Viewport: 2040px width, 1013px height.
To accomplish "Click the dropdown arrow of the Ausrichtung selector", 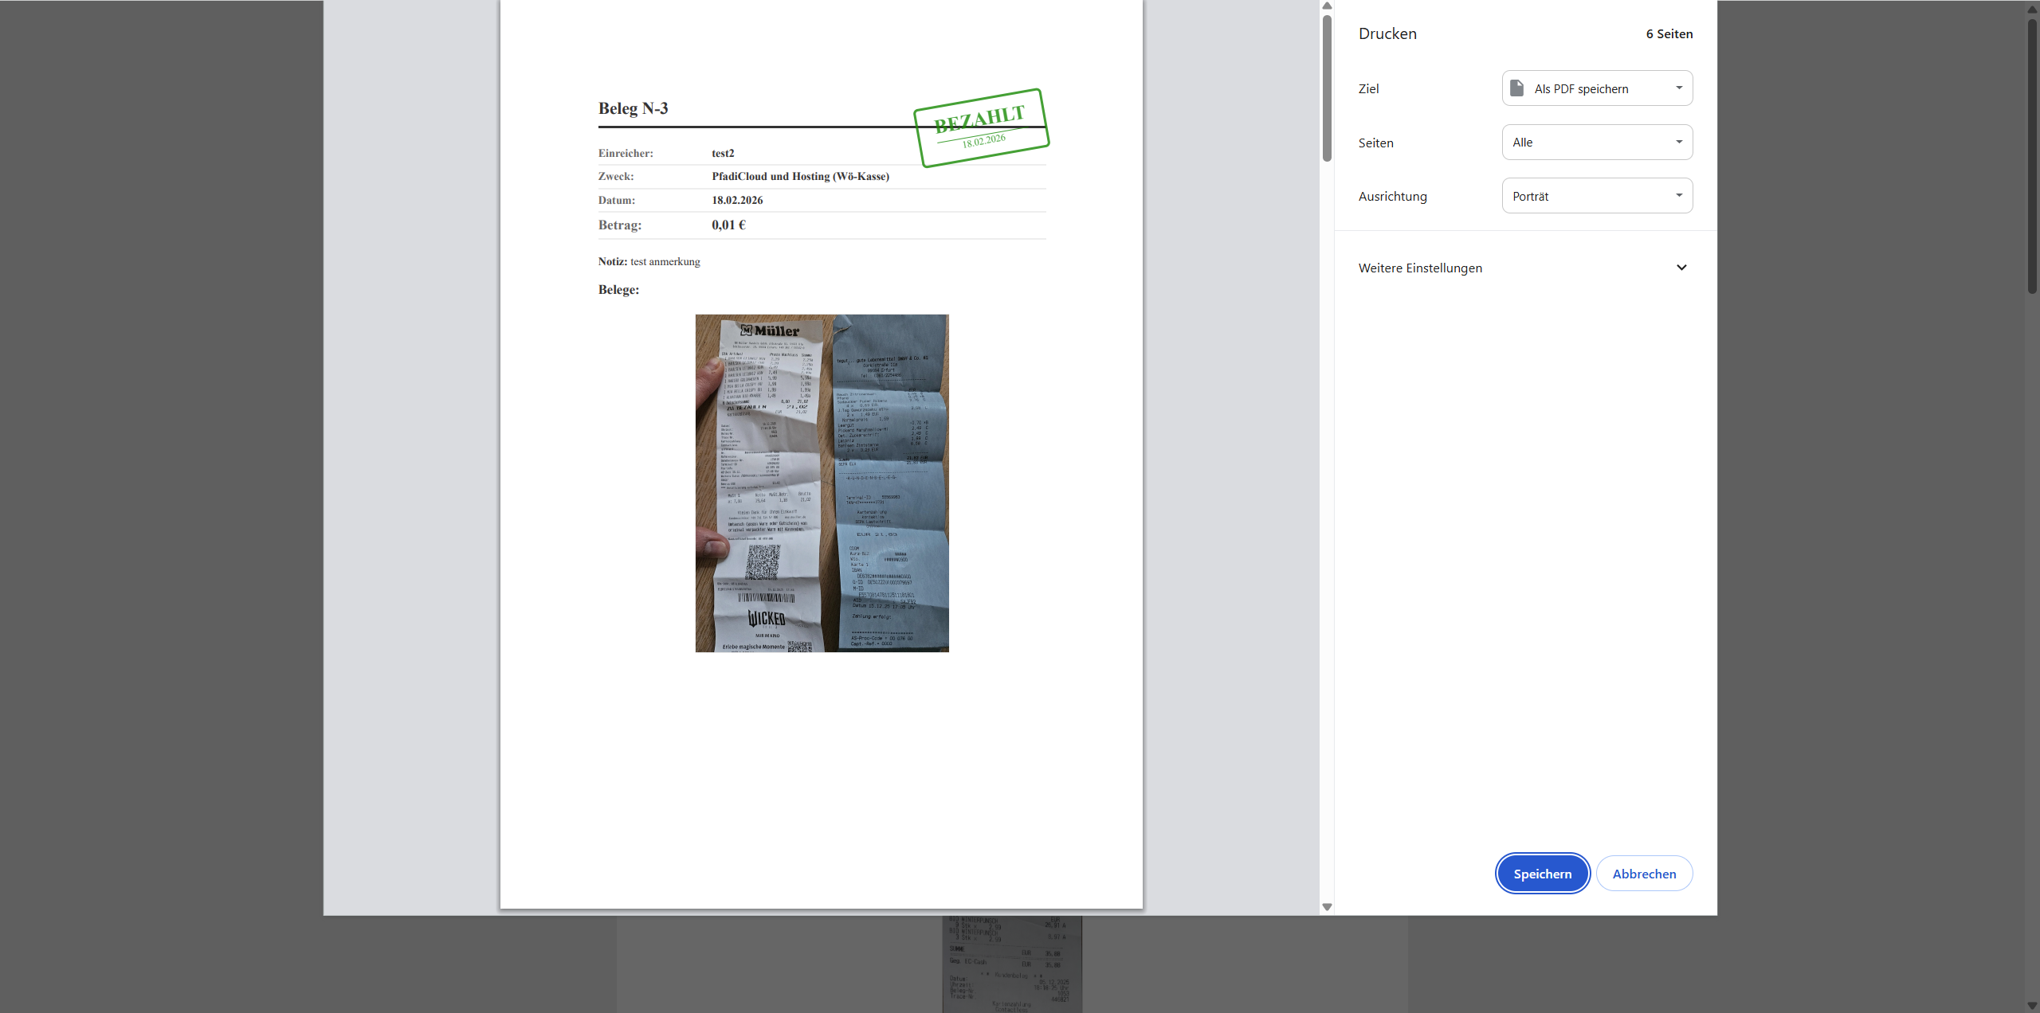I will [x=1678, y=195].
